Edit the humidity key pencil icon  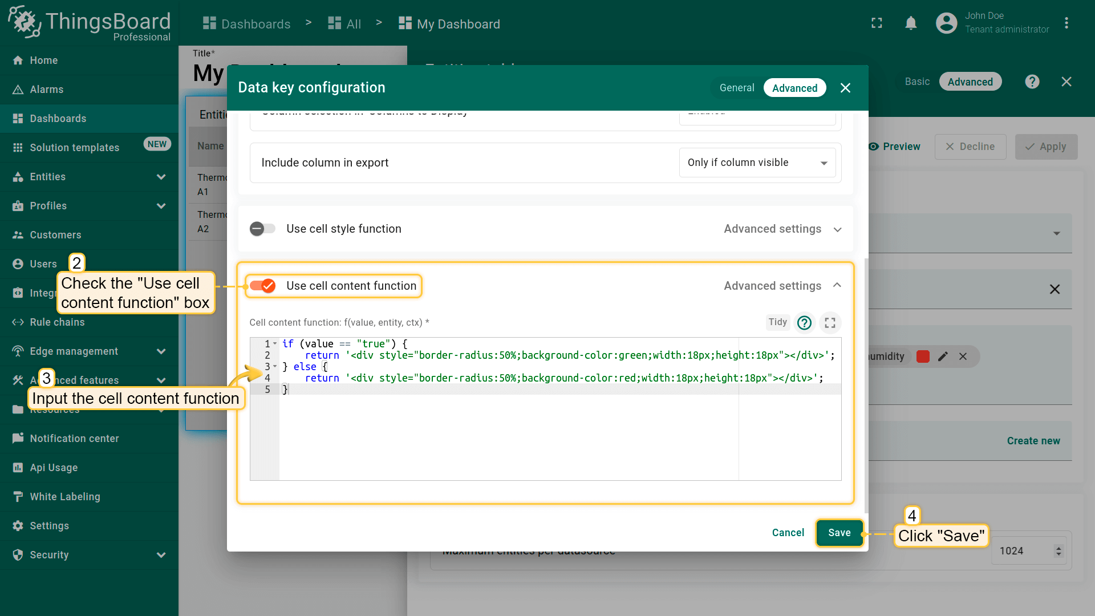pos(943,356)
